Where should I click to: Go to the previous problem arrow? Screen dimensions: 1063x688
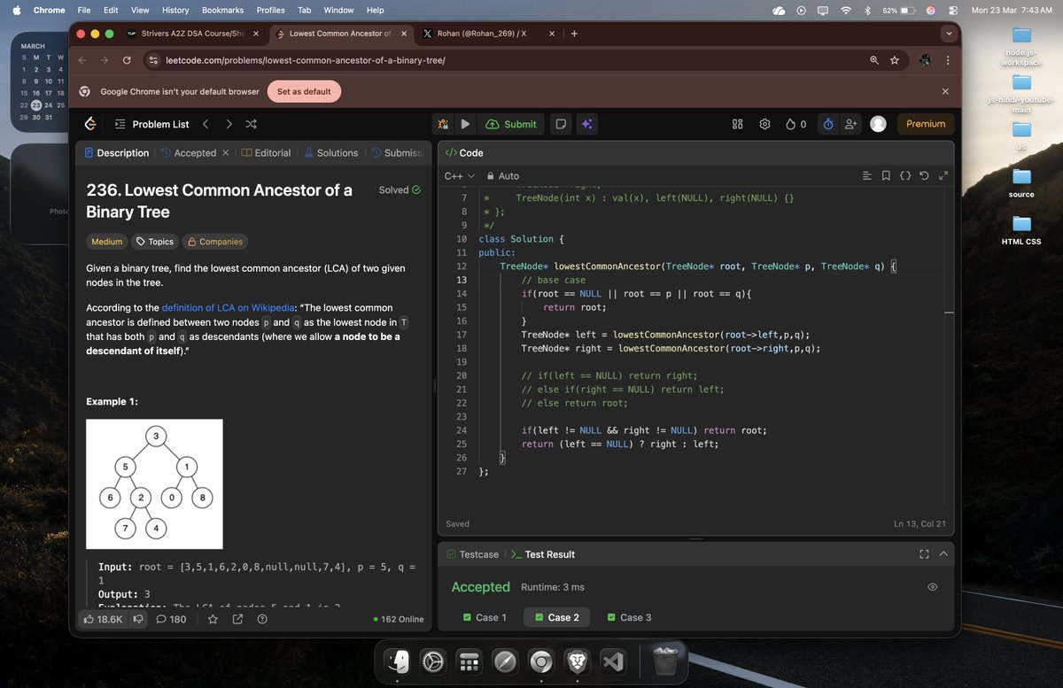(x=206, y=124)
